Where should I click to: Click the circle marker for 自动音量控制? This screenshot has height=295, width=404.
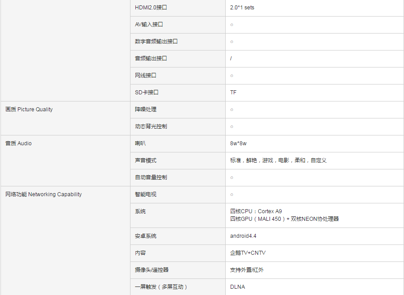point(231,177)
